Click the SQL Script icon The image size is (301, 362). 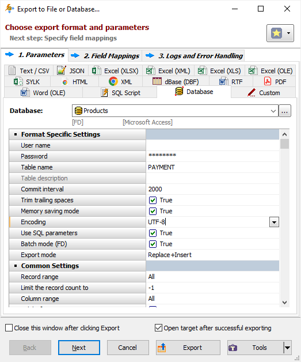(105, 93)
